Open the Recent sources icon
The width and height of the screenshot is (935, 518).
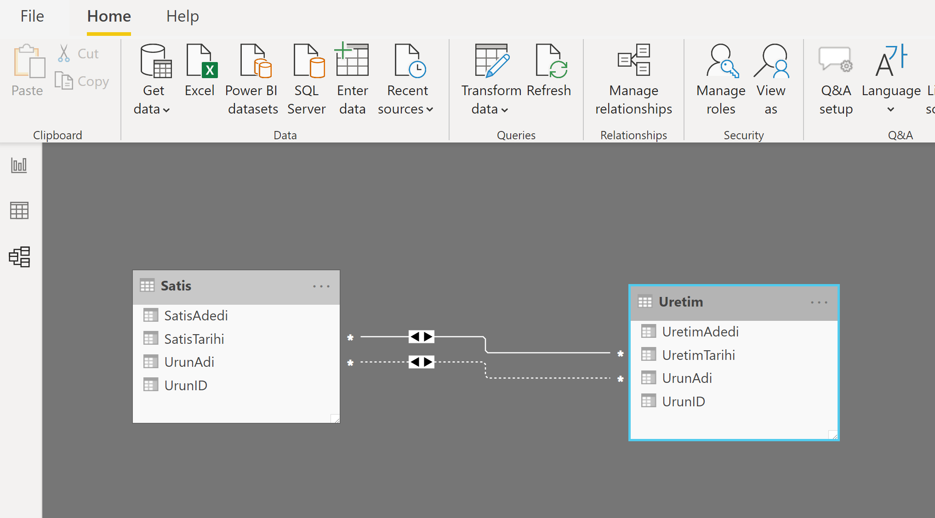tap(410, 60)
